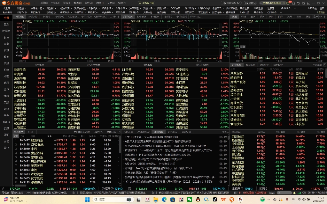The height and width of the screenshot is (204, 327).
Task: Open the 多窗口 multi-window button
Action: click(250, 3)
